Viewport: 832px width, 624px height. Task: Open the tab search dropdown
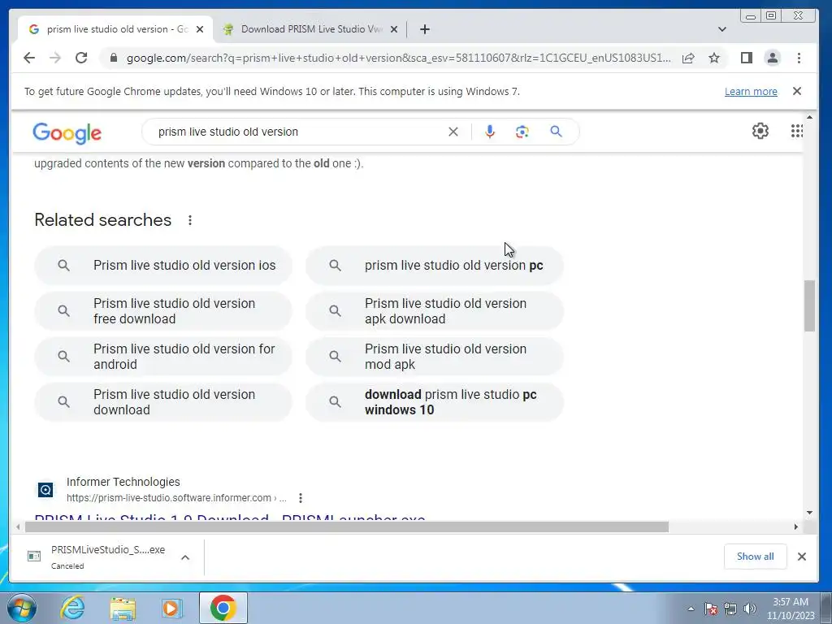pyautogui.click(x=721, y=29)
